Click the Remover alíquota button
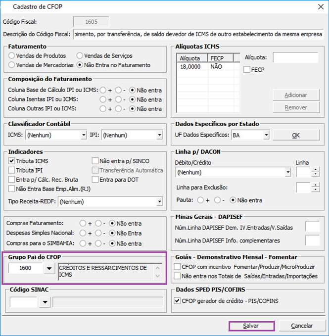 pyautogui.click(x=296, y=107)
